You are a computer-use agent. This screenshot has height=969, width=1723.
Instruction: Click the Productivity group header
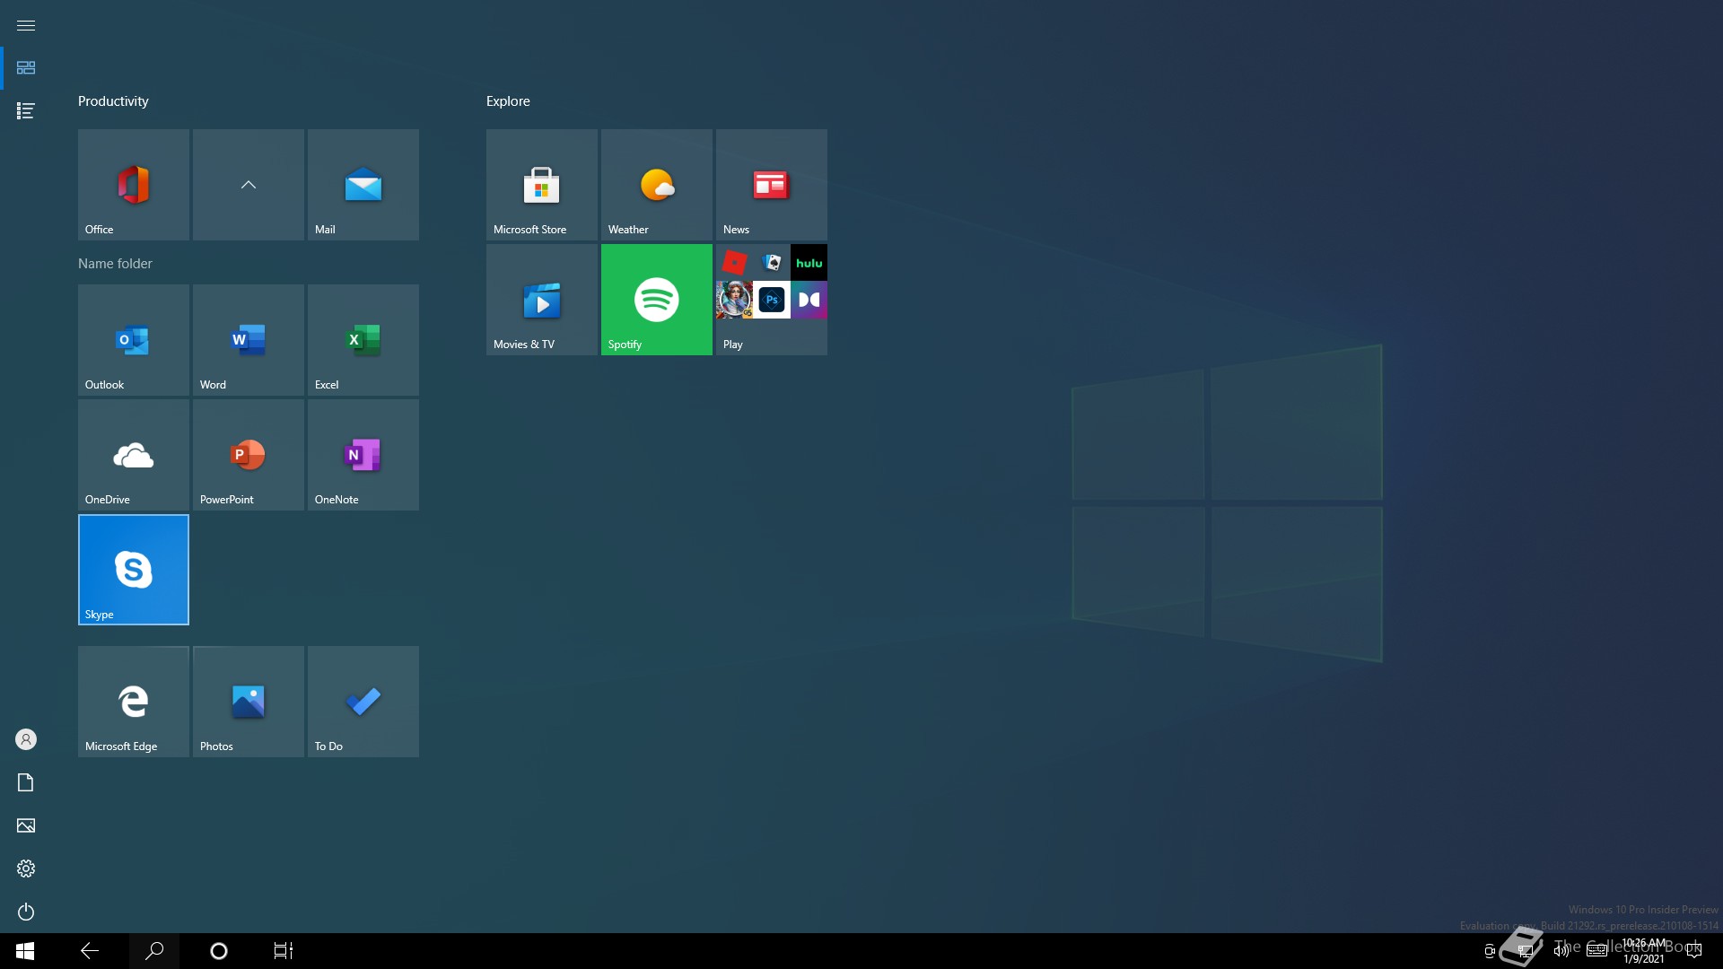click(x=113, y=101)
